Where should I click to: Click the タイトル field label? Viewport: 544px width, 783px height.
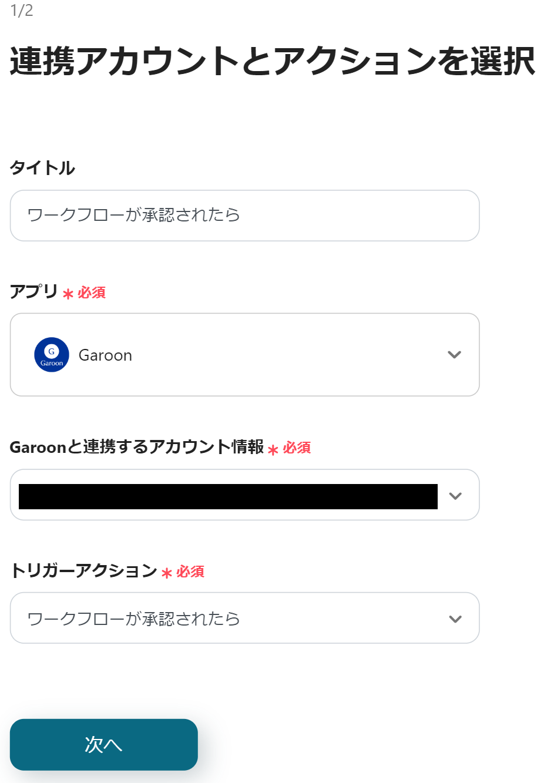(42, 168)
